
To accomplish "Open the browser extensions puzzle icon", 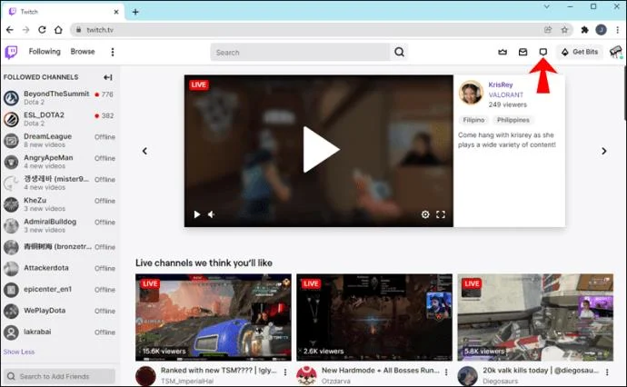I will coord(584,30).
